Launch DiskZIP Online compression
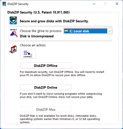123x129 pixels. pos(46,87)
